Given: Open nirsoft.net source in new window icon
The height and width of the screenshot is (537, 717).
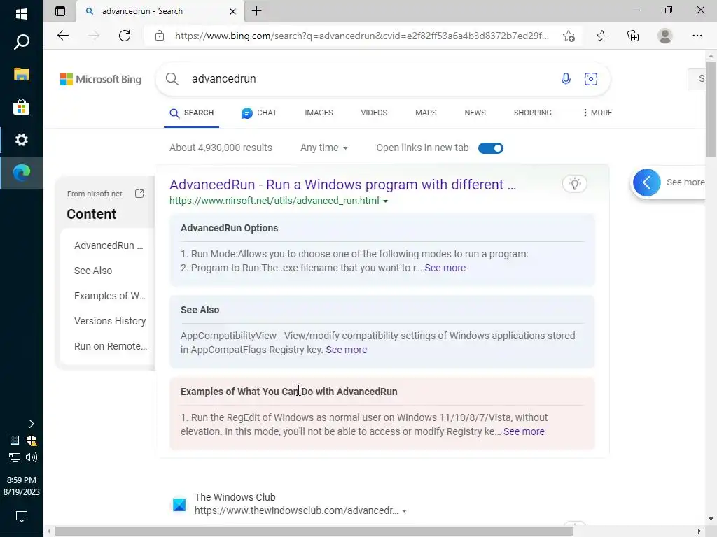Looking at the screenshot, I should click(139, 194).
